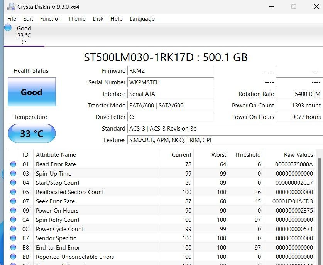Click the Interface field Serial ATA
The height and width of the screenshot is (265, 323).
click(171, 94)
